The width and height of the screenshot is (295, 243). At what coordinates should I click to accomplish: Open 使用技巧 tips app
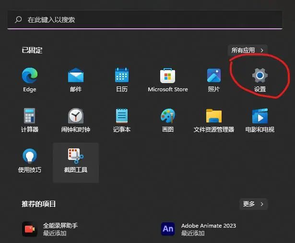(x=30, y=161)
